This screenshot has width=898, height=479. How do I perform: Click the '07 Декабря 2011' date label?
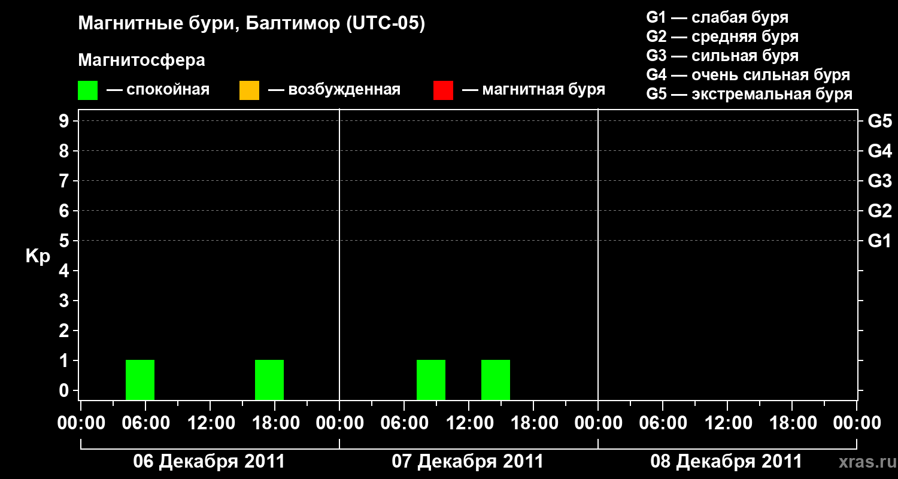pyautogui.click(x=468, y=462)
